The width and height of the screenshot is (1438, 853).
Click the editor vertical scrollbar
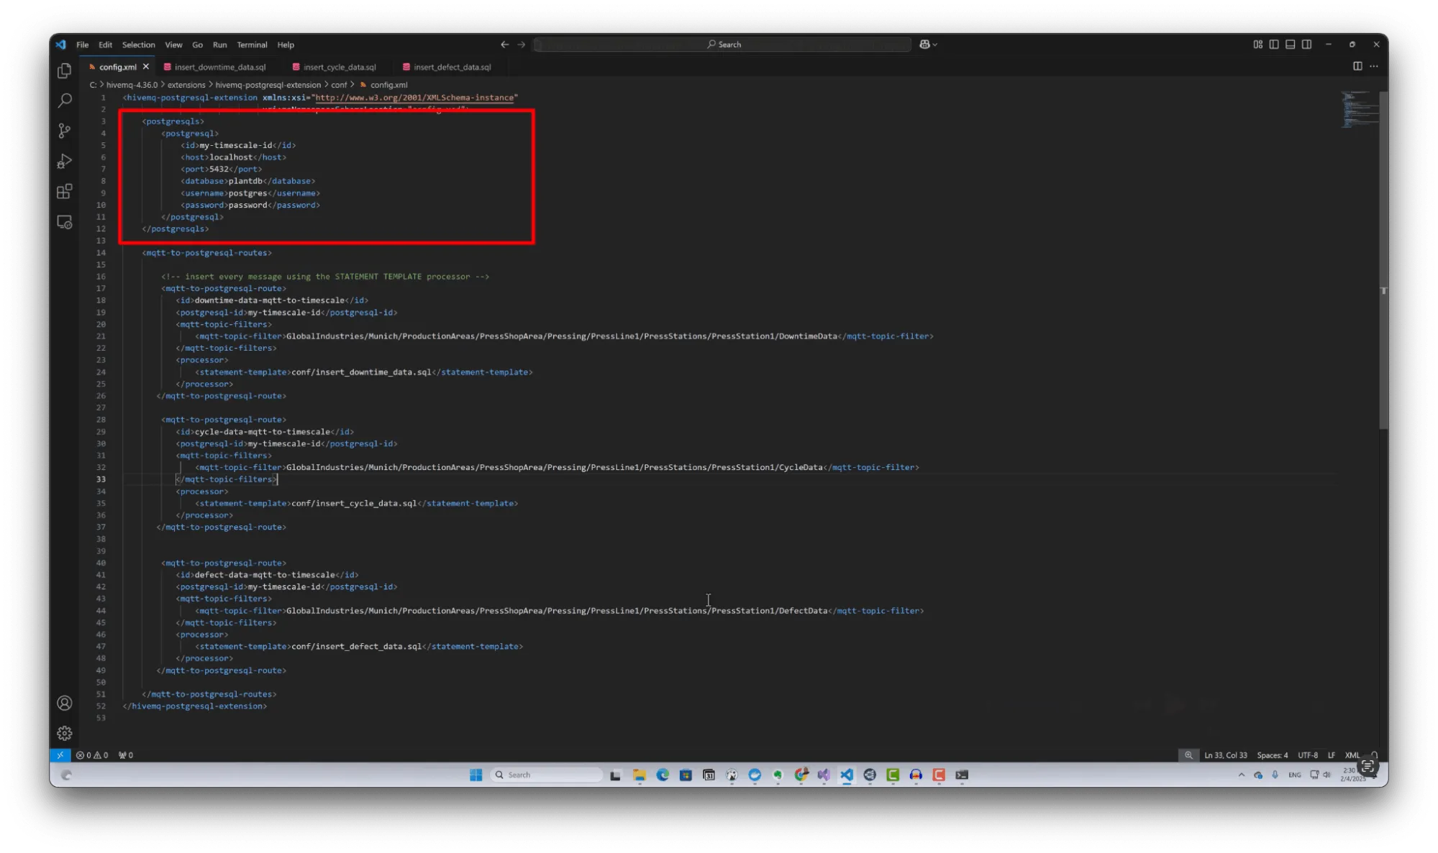1383,261
